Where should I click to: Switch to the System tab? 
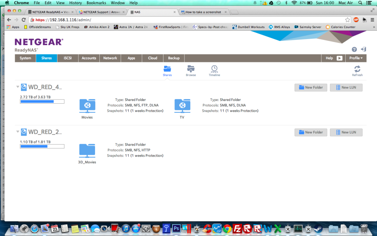(25, 58)
